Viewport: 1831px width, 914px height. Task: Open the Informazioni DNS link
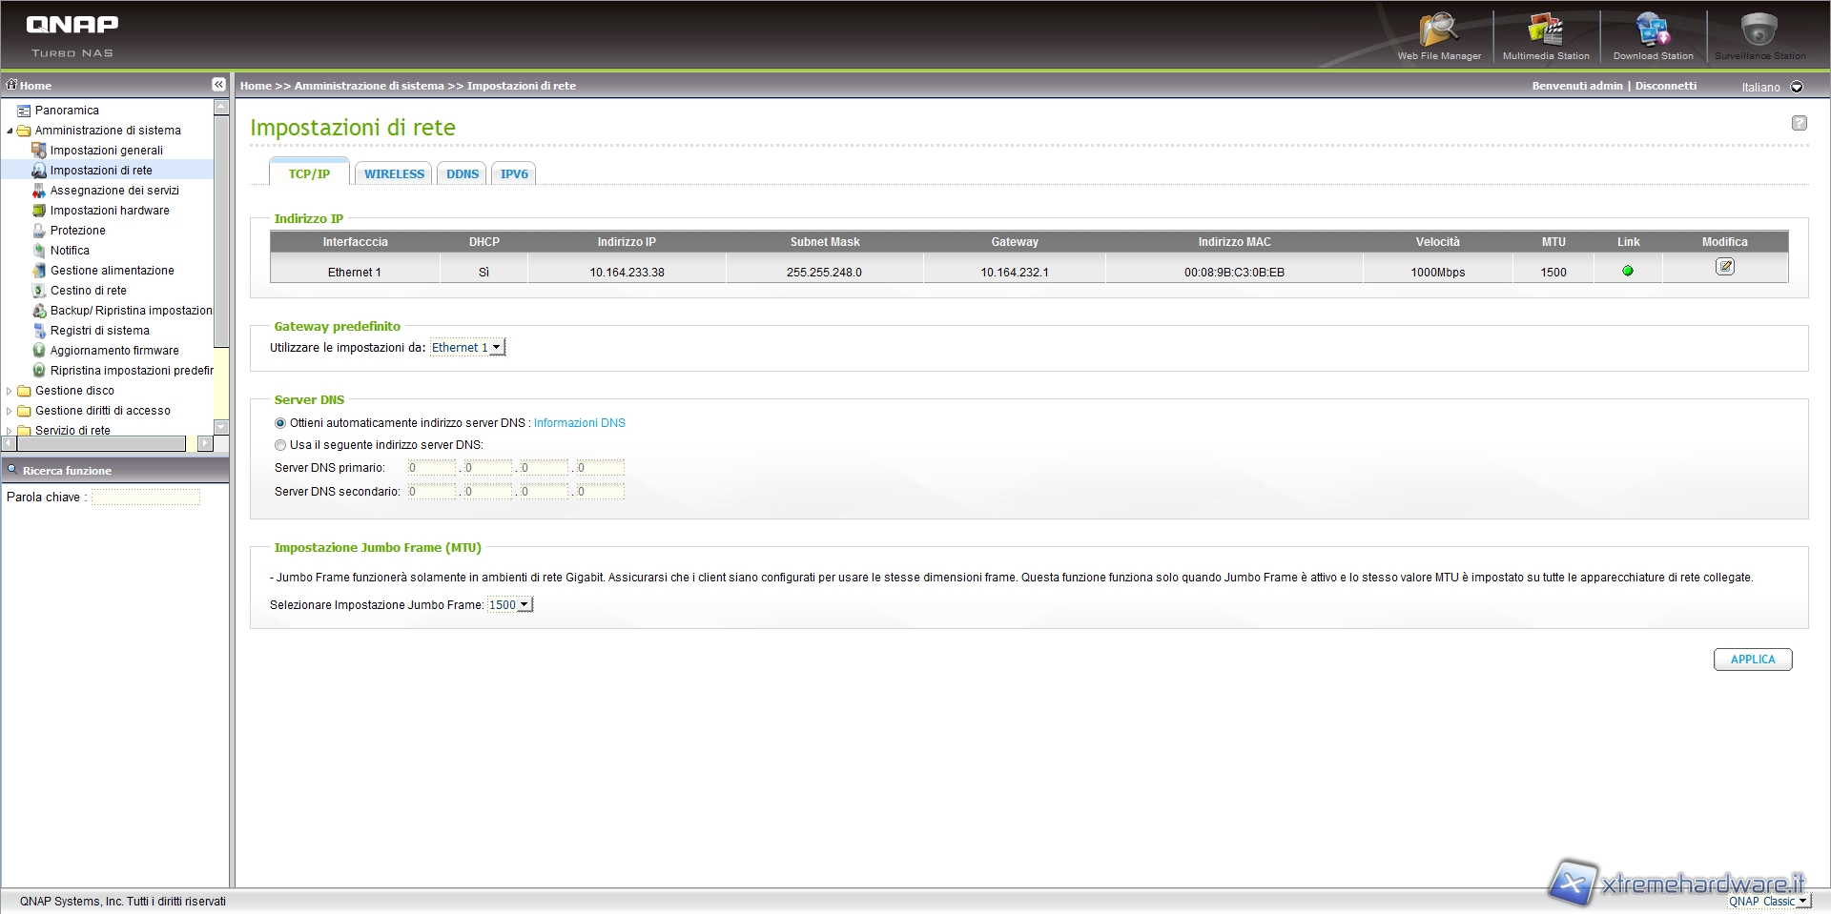pyautogui.click(x=579, y=423)
